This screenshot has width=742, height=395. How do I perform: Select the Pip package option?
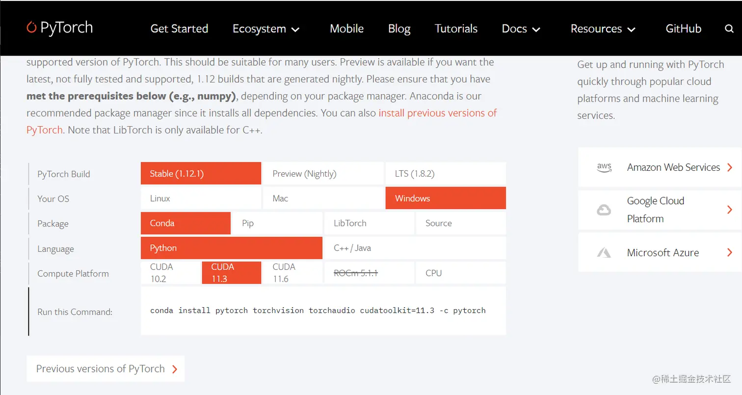277,223
